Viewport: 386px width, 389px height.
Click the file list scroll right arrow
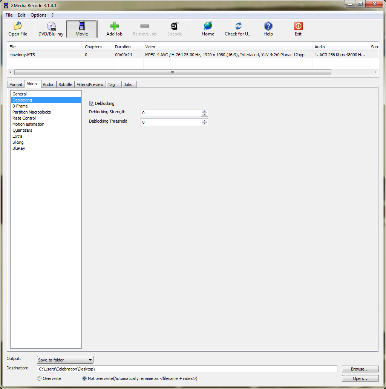(375, 72)
